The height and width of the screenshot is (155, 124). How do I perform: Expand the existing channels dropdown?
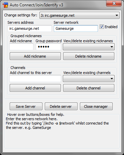coord(89,79)
